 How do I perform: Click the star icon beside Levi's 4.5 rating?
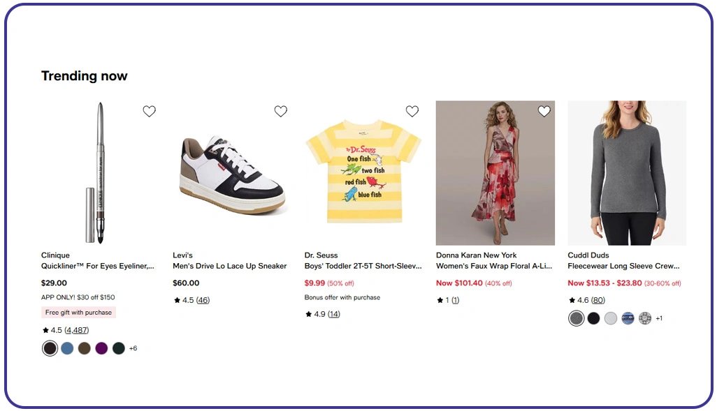(176, 300)
